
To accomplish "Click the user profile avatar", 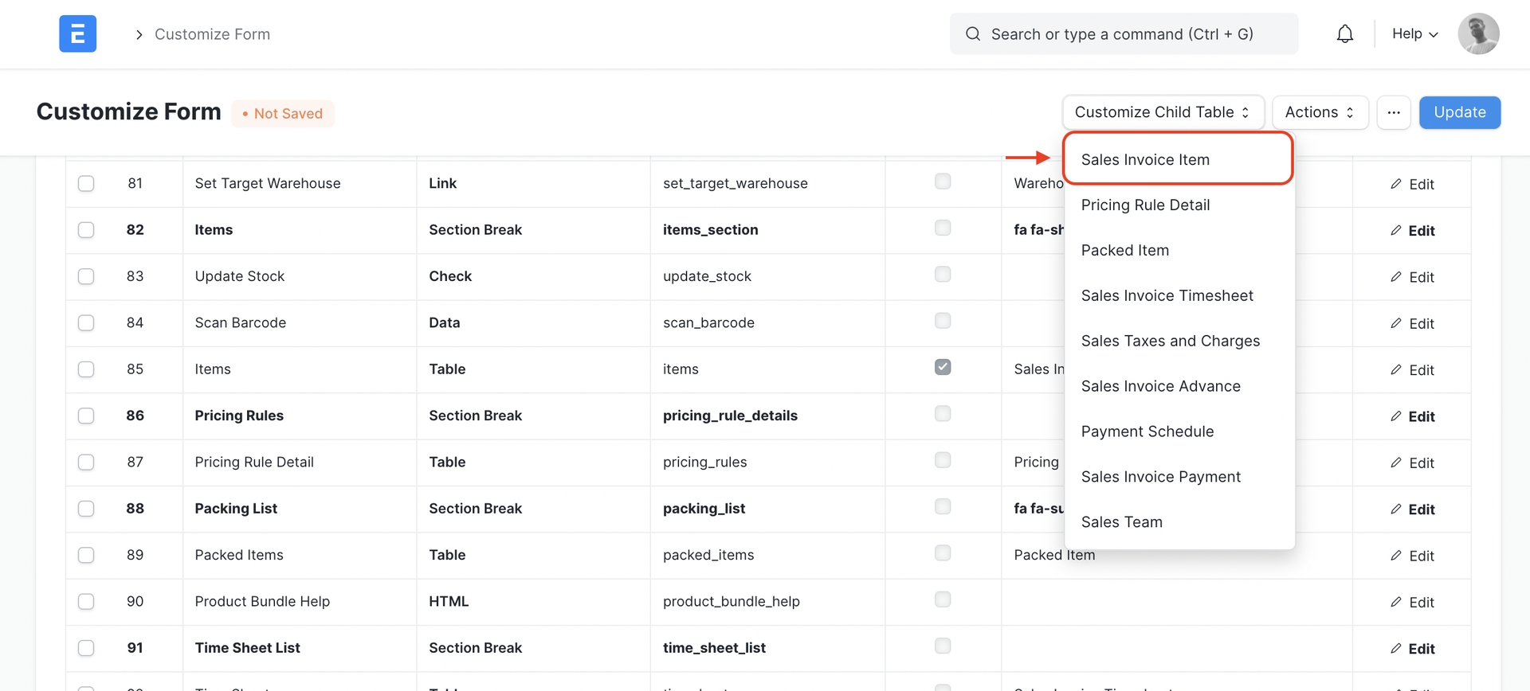I will tap(1478, 33).
